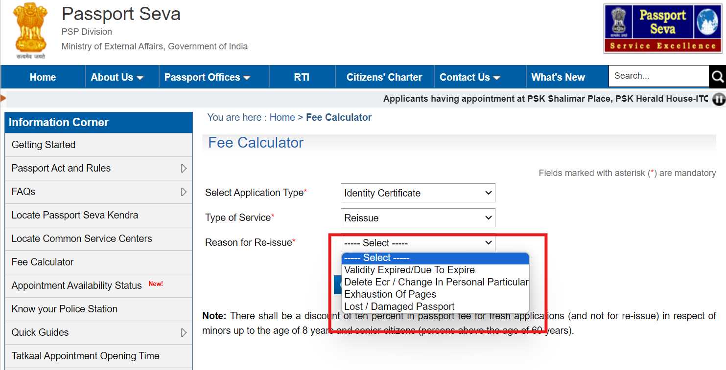This screenshot has width=726, height=370.
Task: Click the scrolling PSK Shalimar Place notice
Action: (545, 99)
